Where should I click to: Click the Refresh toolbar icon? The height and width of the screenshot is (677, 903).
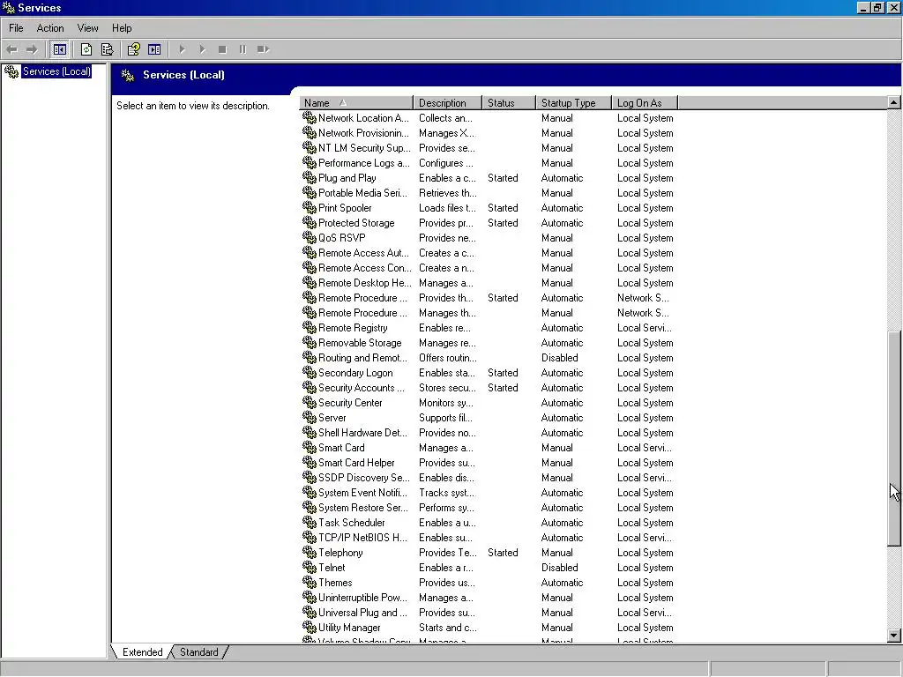86,49
